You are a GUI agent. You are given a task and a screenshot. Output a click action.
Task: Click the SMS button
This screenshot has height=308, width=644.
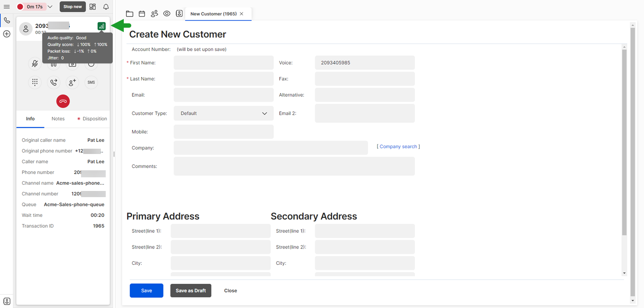(91, 82)
